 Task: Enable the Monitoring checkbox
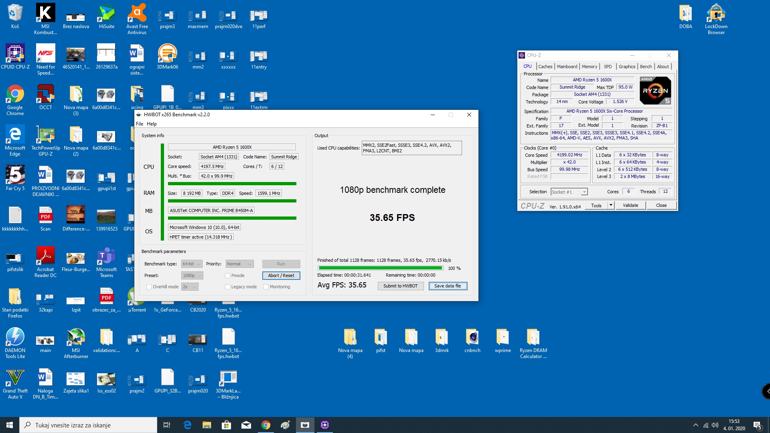click(x=266, y=287)
